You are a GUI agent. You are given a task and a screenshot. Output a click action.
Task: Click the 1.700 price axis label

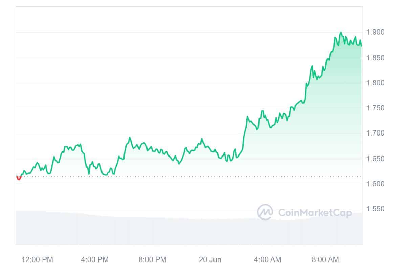coord(376,133)
